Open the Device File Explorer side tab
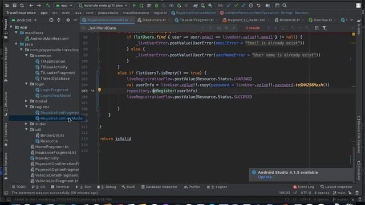Screen dimensions: 365x205 [359, 135]
